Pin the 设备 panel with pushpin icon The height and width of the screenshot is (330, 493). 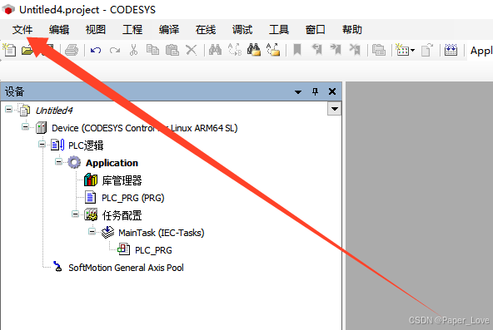[315, 91]
